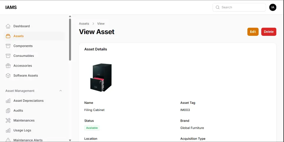Image resolution: width=284 pixels, height=142 pixels.
Task: Click the Audits clipboard icon
Action: 8,111
